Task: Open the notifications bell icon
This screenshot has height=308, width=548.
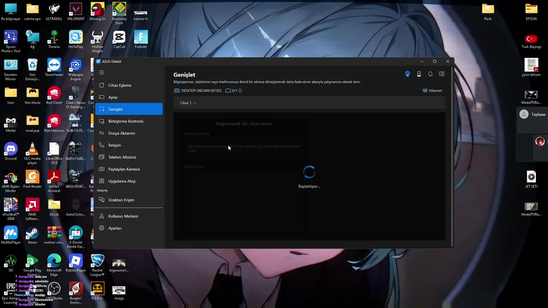Action: (430, 74)
